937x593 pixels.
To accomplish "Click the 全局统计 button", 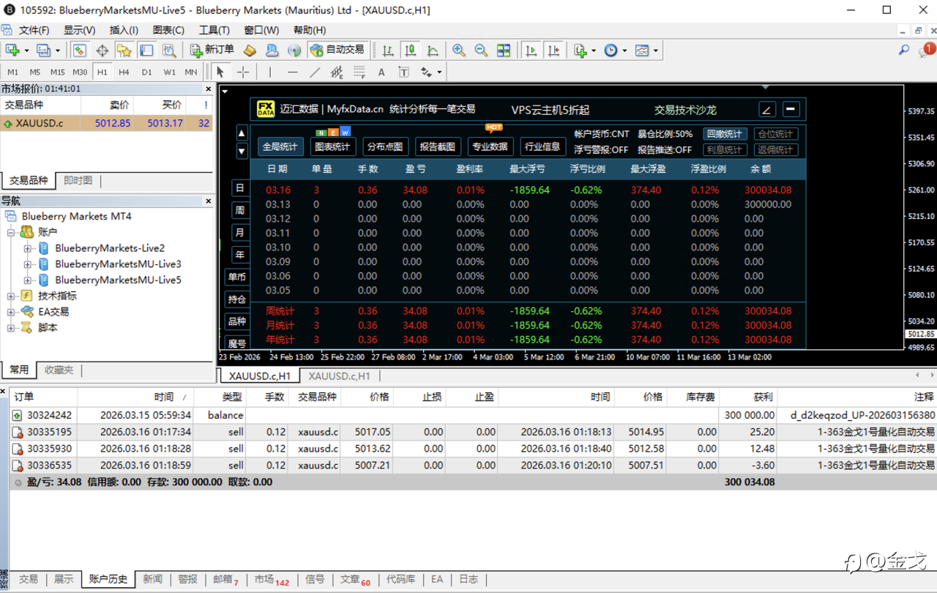I will [280, 146].
